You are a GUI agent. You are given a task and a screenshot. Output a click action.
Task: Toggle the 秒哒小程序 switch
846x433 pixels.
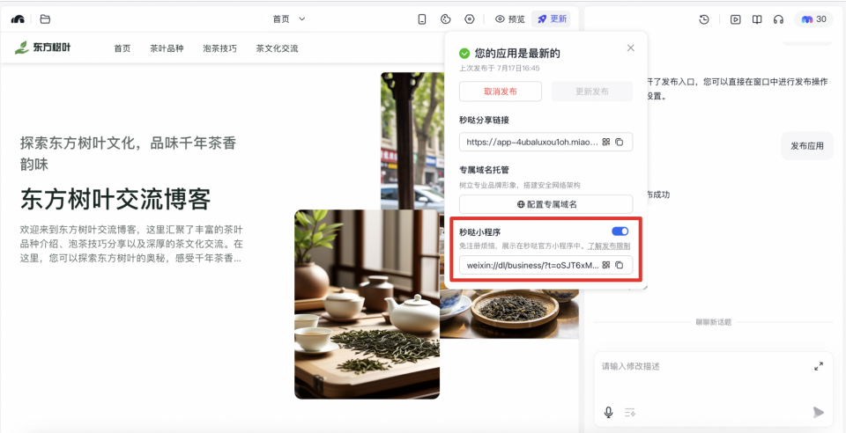click(620, 231)
